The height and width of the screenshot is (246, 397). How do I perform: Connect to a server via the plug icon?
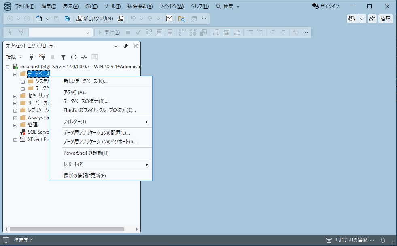click(x=31, y=57)
